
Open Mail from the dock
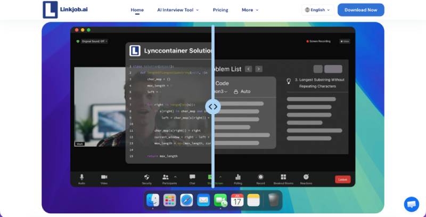[203, 200]
